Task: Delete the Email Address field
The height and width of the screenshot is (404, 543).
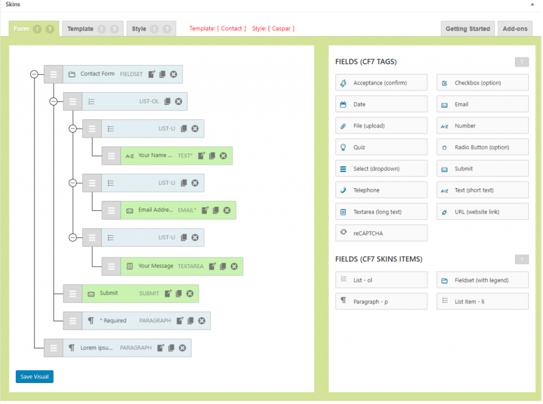Action: point(226,210)
